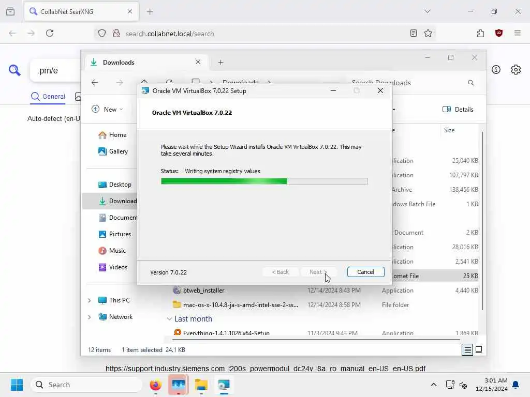Screen dimensions: 530x397
Task: Close the CollabNet SearXNG tab
Action: [130, 11]
